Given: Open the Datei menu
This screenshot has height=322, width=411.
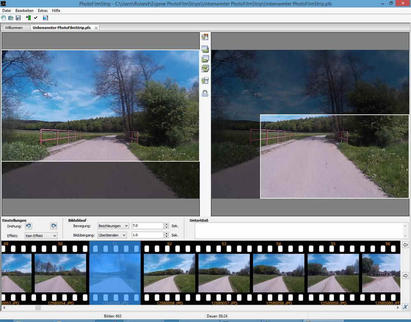Looking at the screenshot, I should point(7,10).
